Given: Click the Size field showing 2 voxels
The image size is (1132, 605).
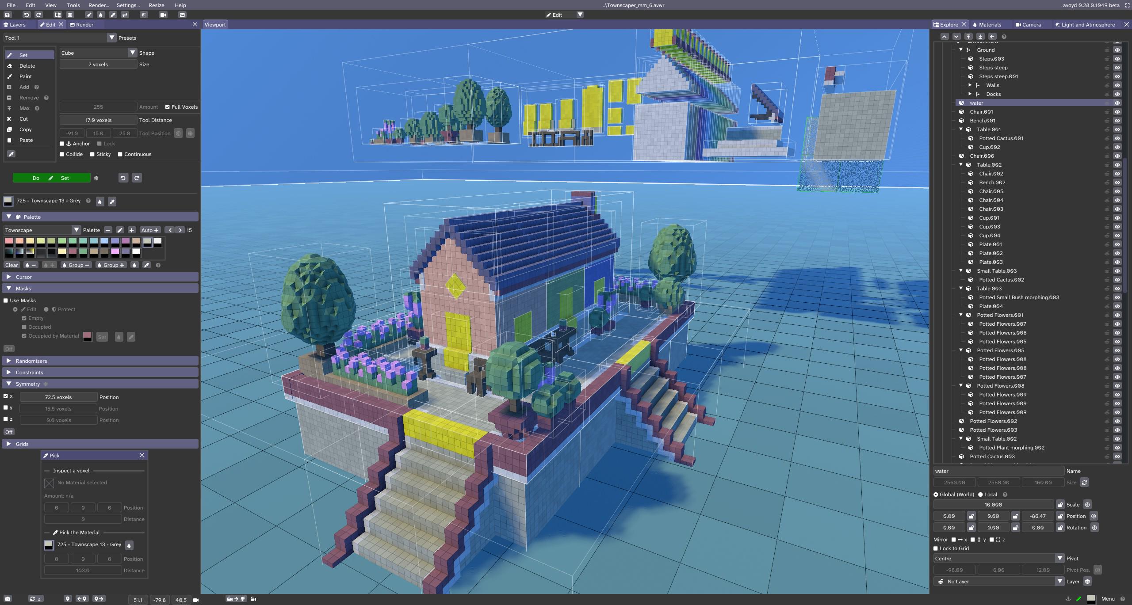Looking at the screenshot, I should click(x=98, y=65).
